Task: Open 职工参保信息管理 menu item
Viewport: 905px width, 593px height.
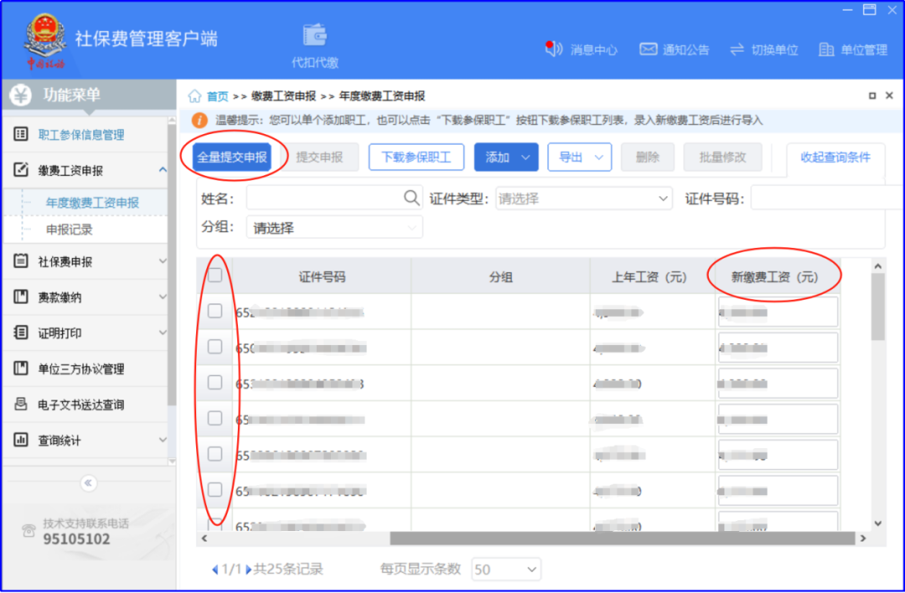Action: [x=81, y=134]
